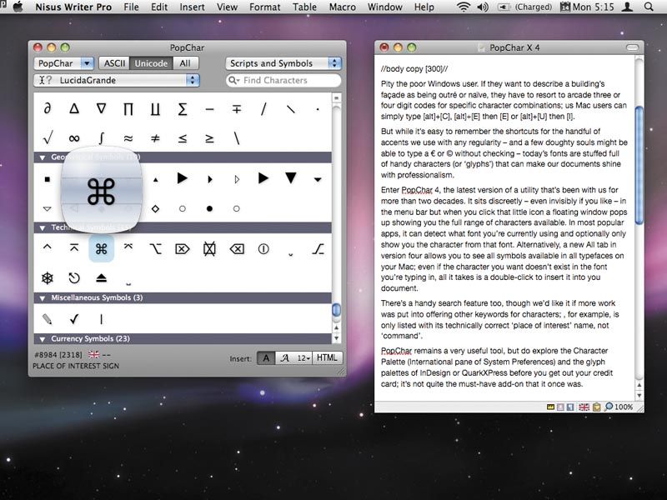Image resolution: width=667 pixels, height=500 pixels.
Task: Pick the eject symbol
Action: (101, 278)
